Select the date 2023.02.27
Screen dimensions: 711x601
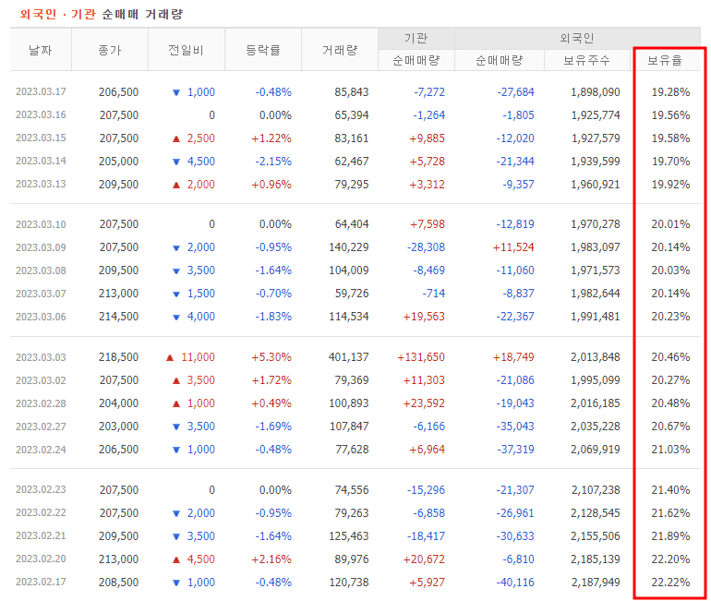[41, 427]
